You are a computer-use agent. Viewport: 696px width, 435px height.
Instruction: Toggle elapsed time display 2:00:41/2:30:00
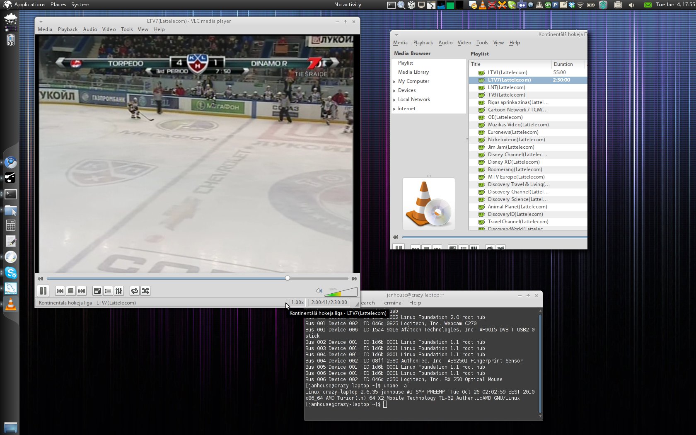[329, 302]
